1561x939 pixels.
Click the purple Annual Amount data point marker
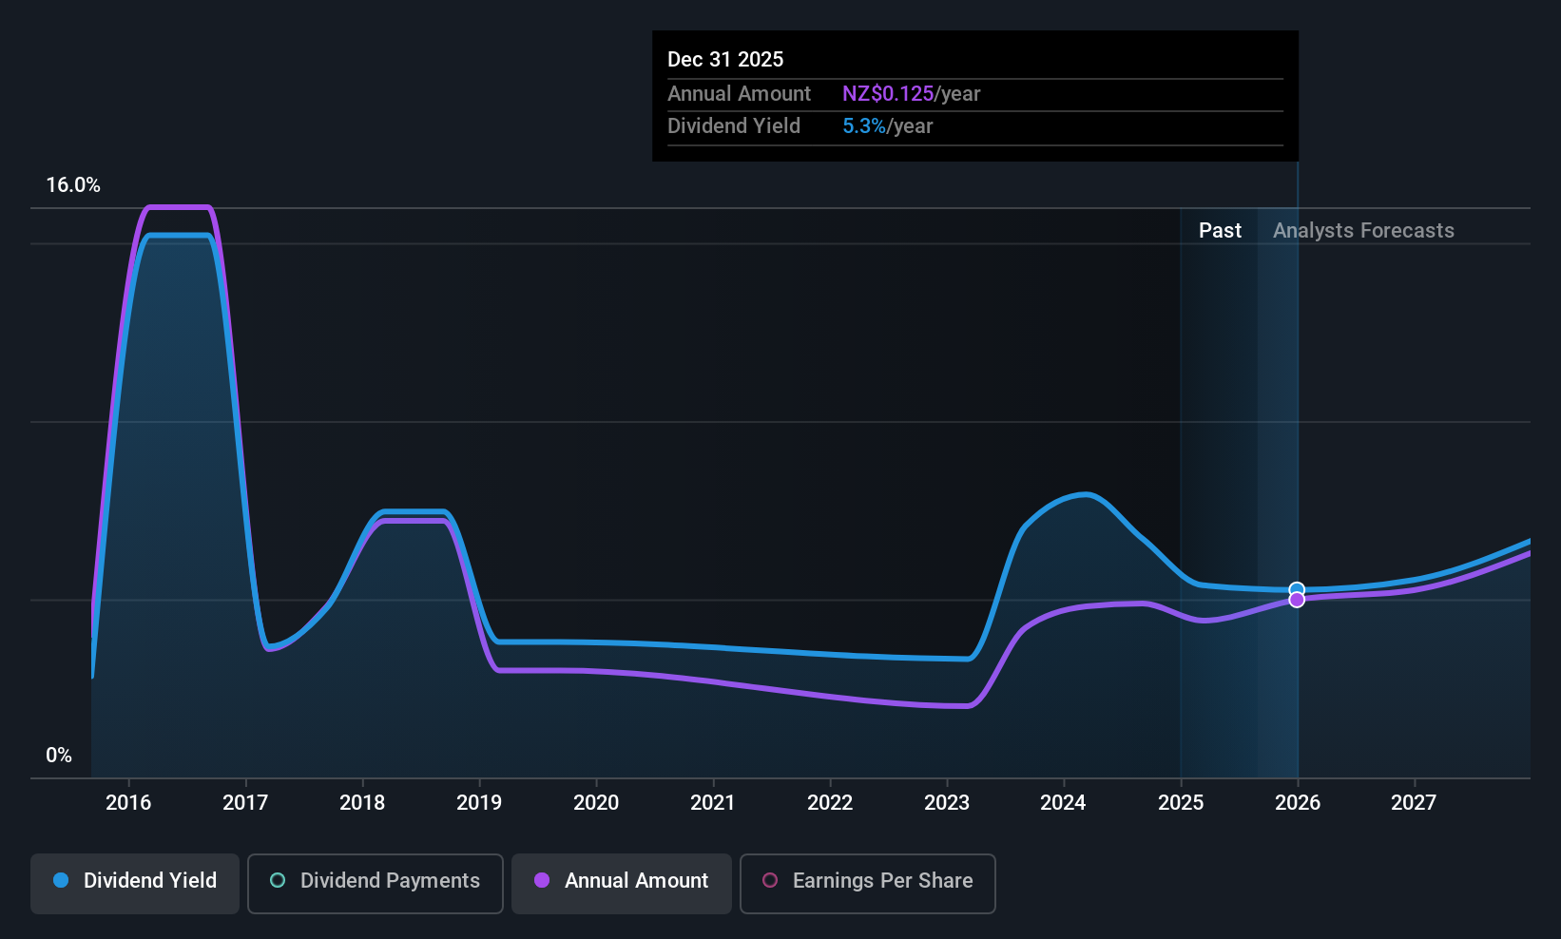1297,600
